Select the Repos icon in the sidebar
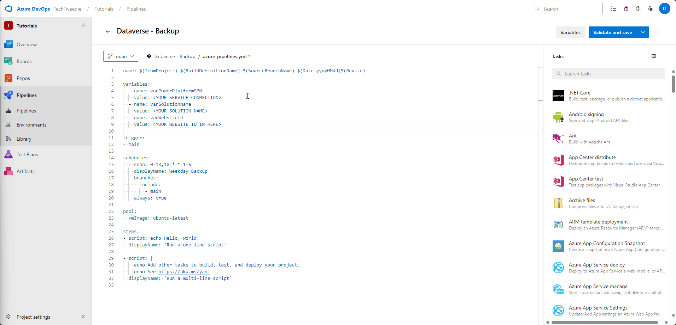This screenshot has height=325, width=676. pyautogui.click(x=8, y=78)
